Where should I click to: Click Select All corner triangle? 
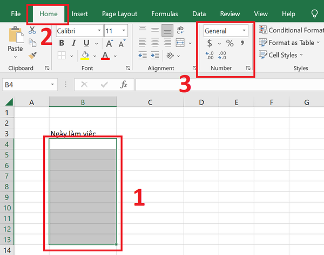click(x=9, y=102)
